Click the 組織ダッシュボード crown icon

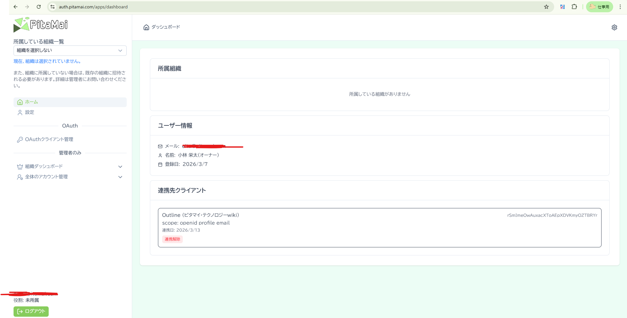[x=20, y=166]
